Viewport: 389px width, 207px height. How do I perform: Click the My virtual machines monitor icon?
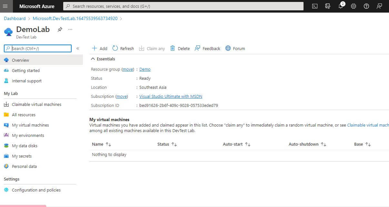6,125
